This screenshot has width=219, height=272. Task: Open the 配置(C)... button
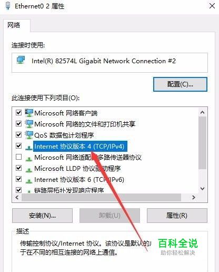180,84
